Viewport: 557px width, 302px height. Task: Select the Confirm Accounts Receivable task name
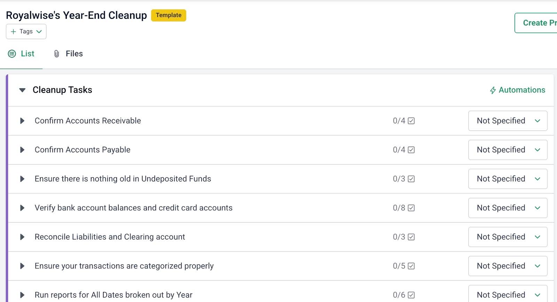coord(88,121)
